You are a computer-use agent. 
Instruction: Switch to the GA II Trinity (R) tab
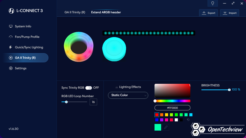(x=75, y=12)
